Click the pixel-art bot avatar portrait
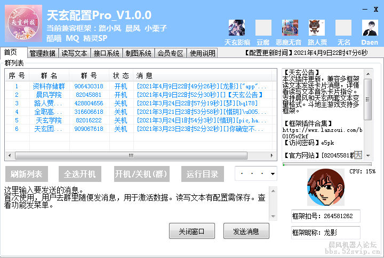 326,187
